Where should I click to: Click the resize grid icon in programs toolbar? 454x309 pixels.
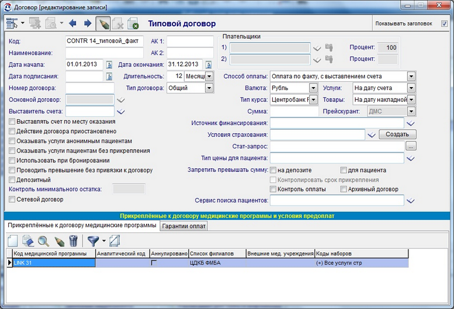point(115,241)
